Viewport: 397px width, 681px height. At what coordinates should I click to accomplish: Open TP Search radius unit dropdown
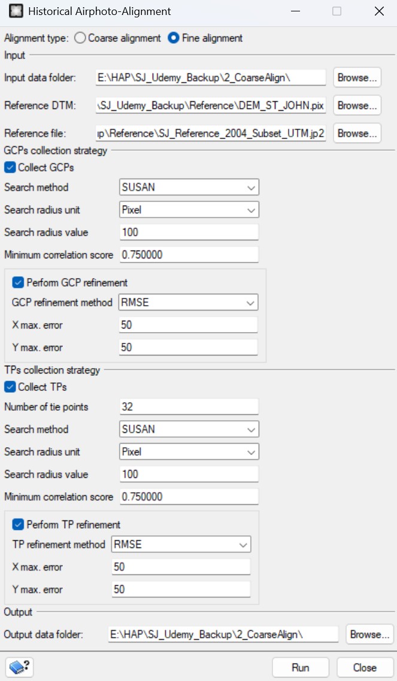189,451
